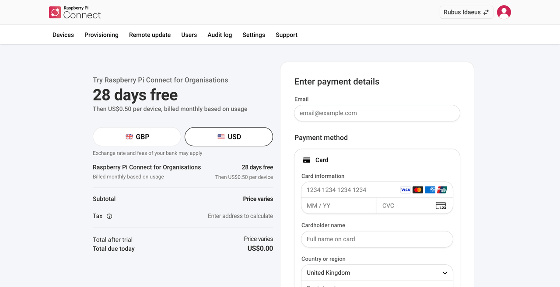Click the Visa card icon
The image size is (560, 287).
pos(406,190)
